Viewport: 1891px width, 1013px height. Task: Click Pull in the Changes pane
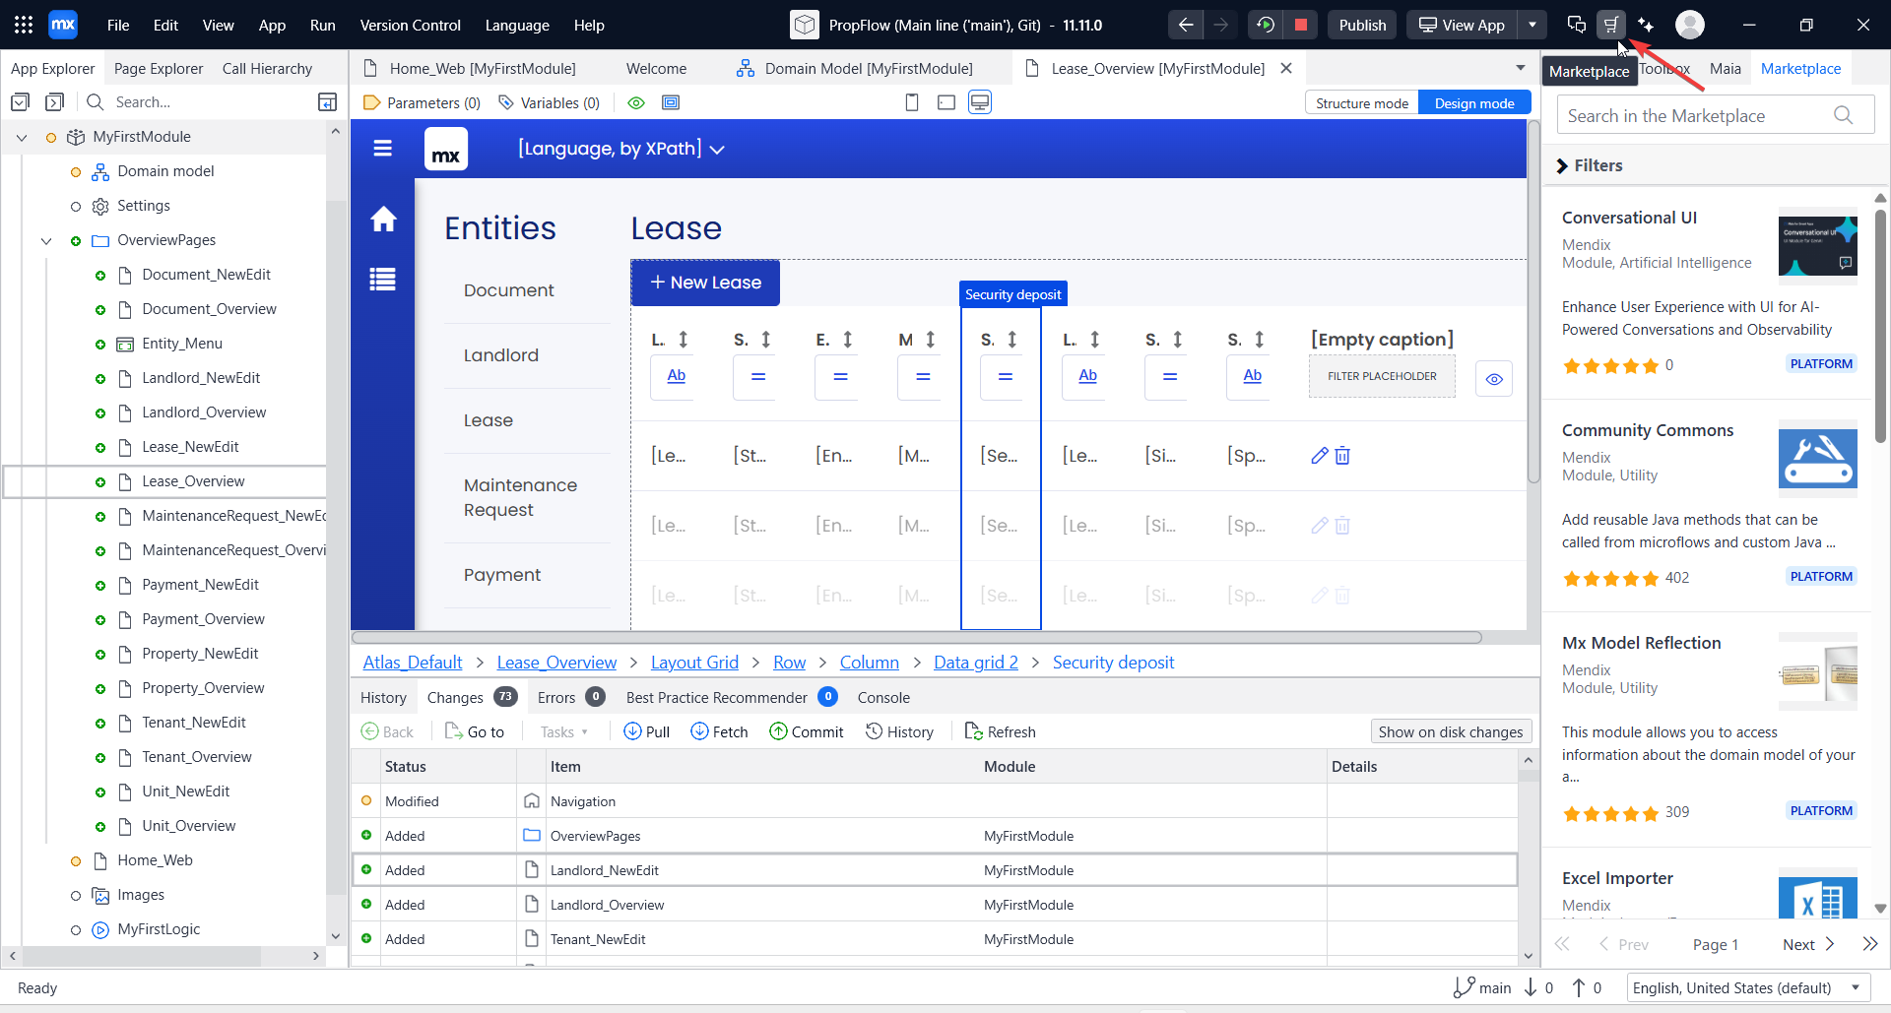646,731
